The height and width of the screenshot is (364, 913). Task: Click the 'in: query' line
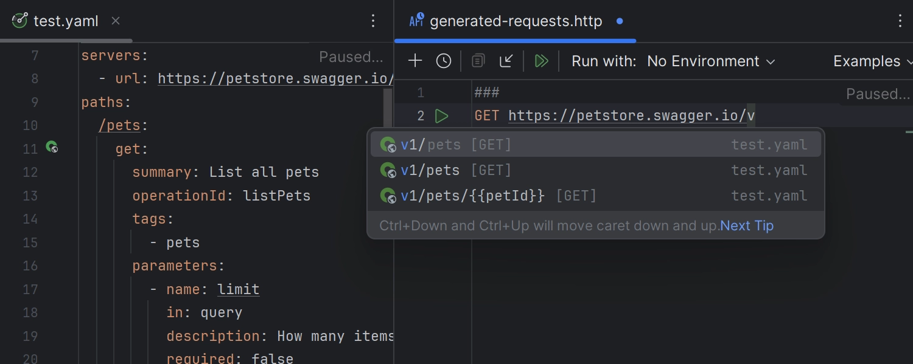(205, 312)
